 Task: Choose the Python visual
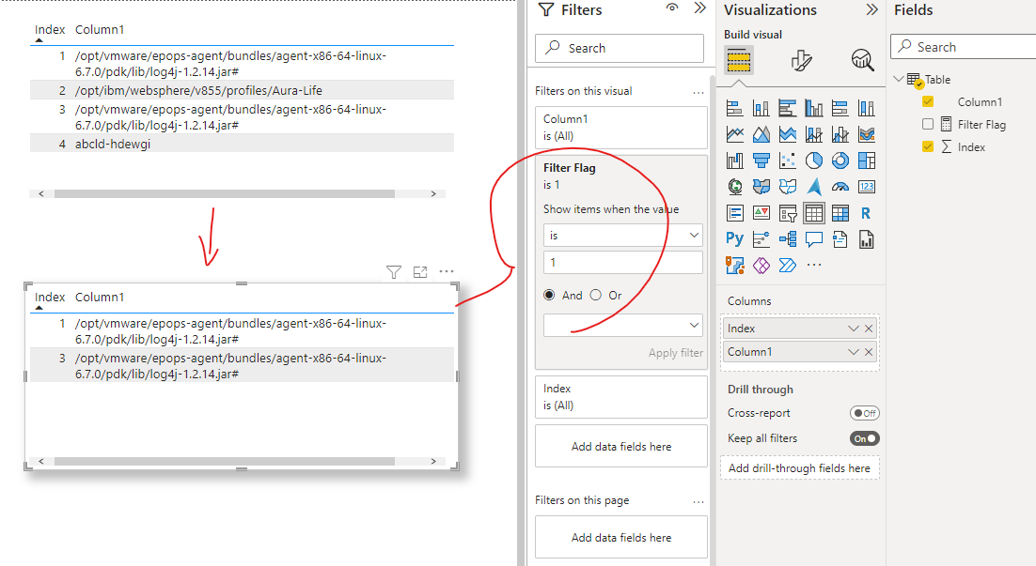[x=735, y=238]
